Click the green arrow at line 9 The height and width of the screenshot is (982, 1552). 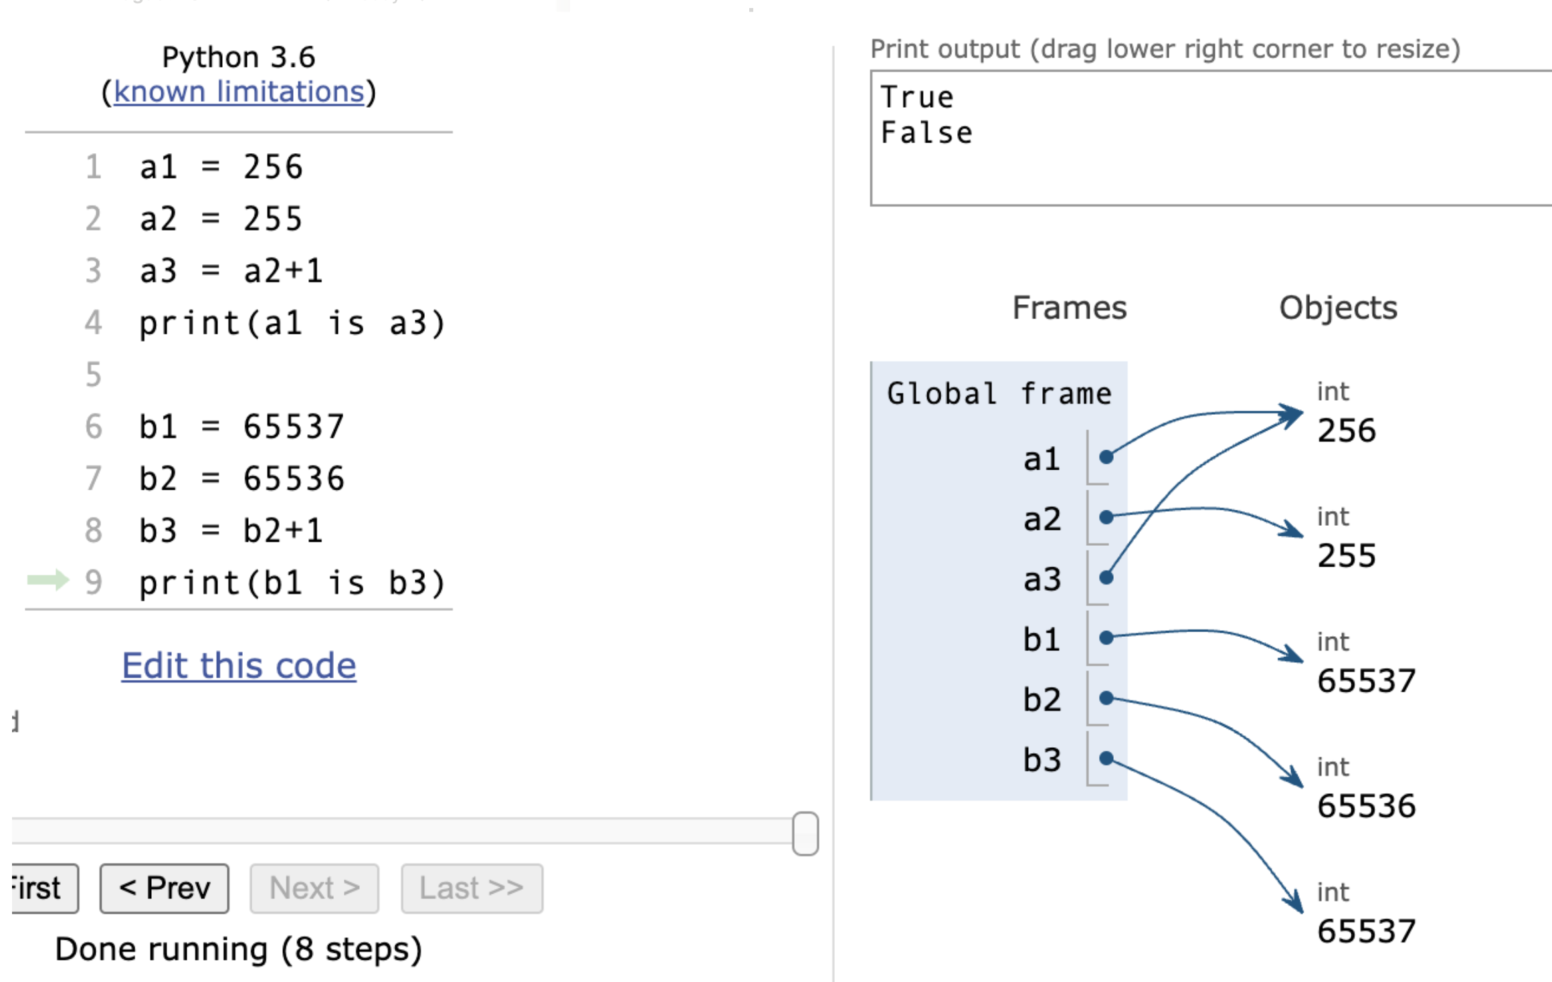point(48,579)
